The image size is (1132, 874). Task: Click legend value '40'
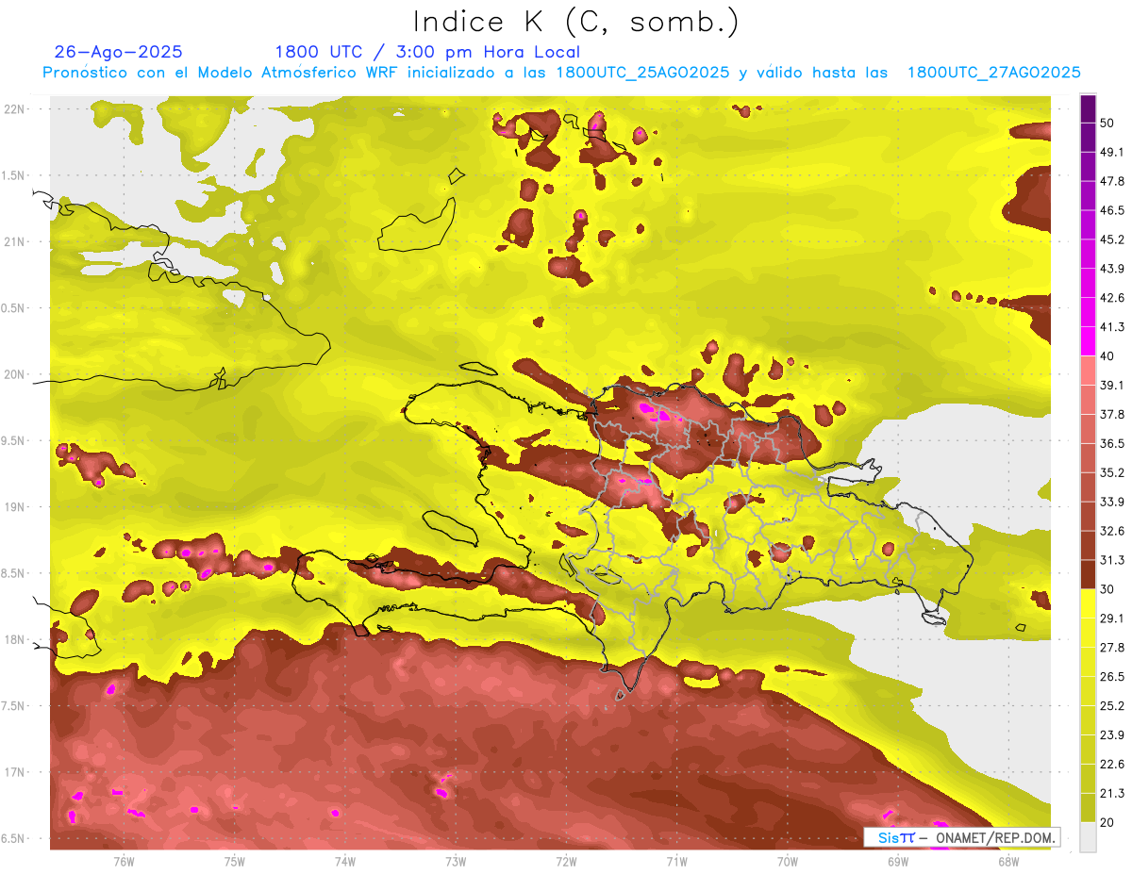point(1107,356)
